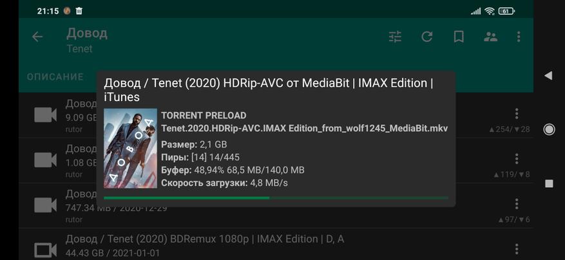
Task: Open more options for 747.34 MB torrent
Action: coord(517,204)
